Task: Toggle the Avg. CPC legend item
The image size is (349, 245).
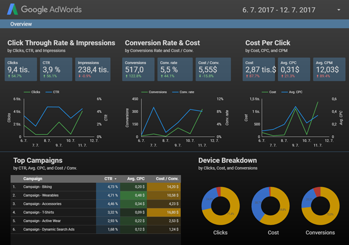Action: 292,92
